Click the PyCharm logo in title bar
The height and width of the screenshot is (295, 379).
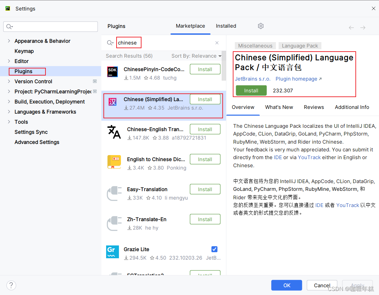coord(8,8)
